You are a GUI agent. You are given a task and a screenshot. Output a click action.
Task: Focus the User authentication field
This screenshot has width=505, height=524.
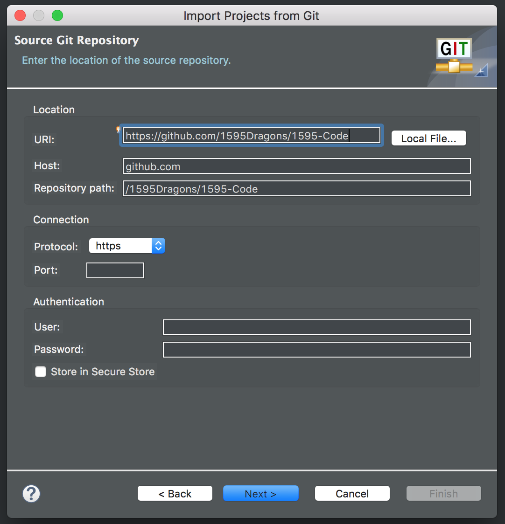coord(316,327)
